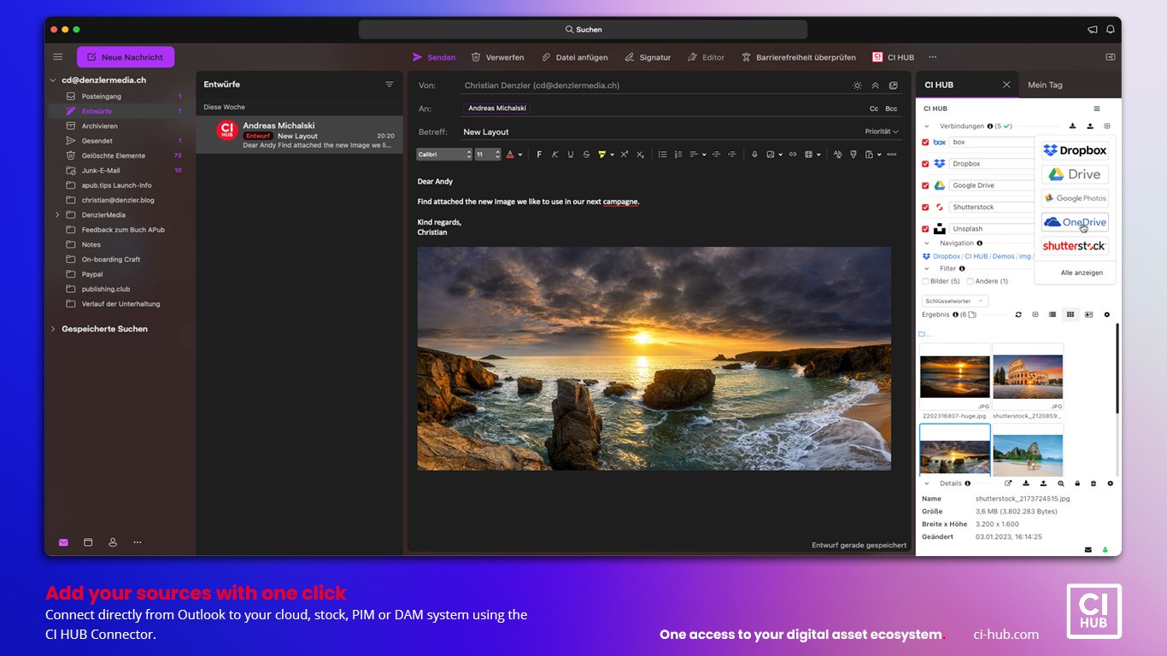Viewport: 1167px width, 656px height.
Task: Open the sidebar hamburger menu
Action: coord(58,57)
